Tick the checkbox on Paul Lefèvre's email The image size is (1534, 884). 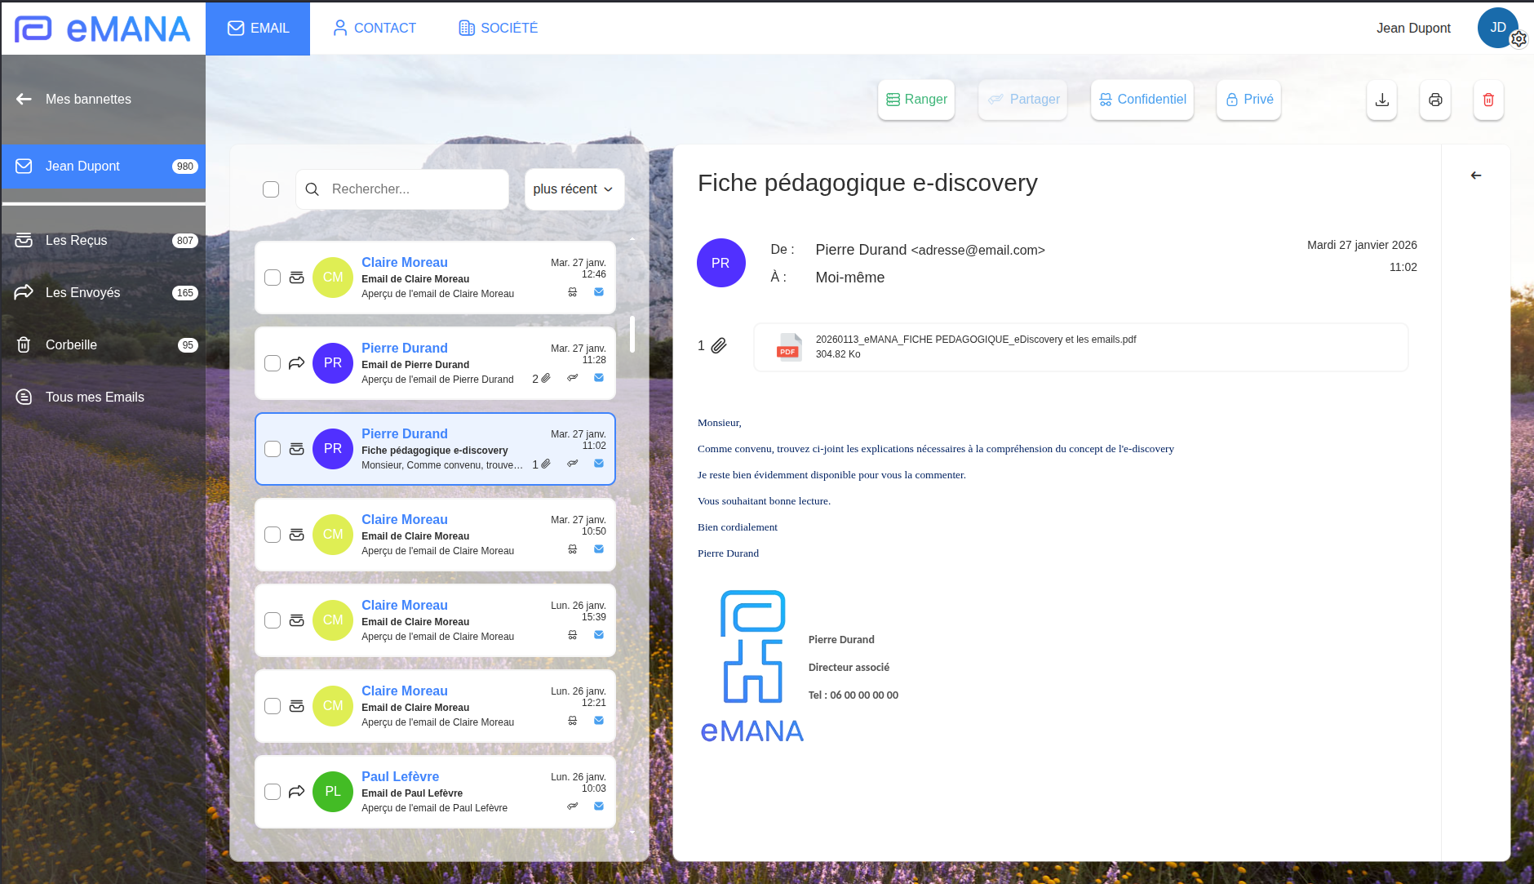272,791
